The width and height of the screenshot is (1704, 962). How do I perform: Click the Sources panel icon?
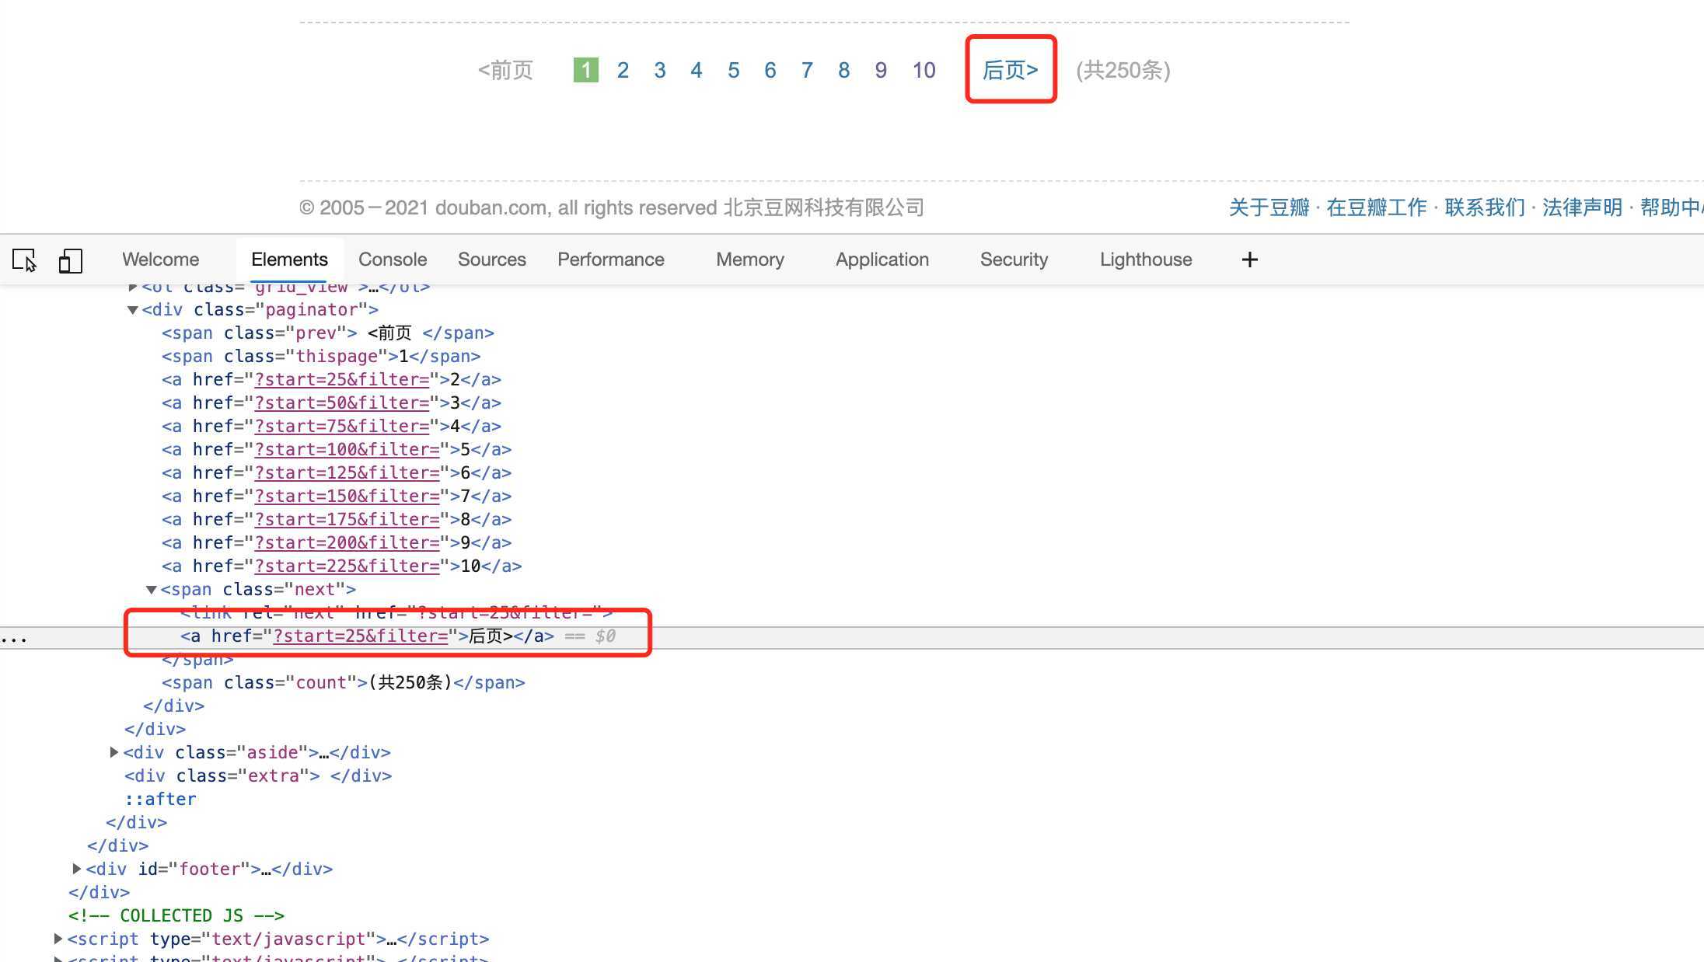coord(491,259)
